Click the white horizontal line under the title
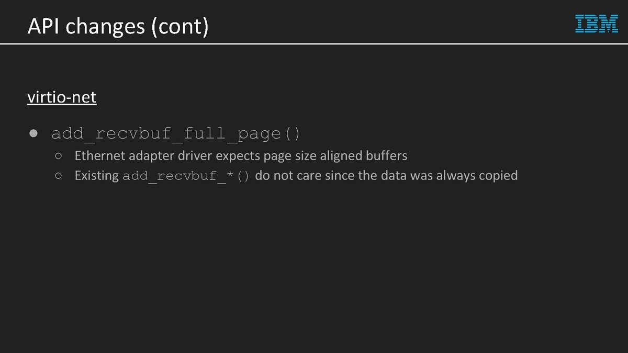628x353 pixels. tap(314, 44)
